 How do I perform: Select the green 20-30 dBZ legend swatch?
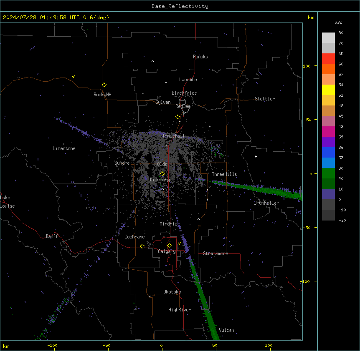pyautogui.click(x=328, y=173)
